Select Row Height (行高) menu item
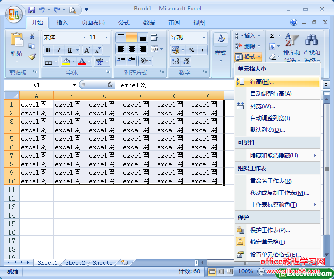Screen dimensions: 334x279 pyautogui.click(x=262, y=82)
